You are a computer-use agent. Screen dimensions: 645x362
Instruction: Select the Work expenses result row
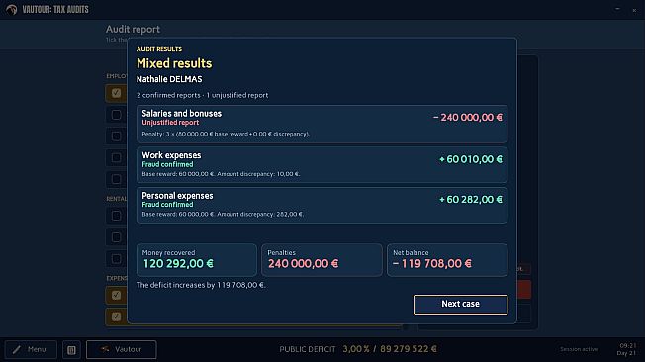[x=322, y=164]
